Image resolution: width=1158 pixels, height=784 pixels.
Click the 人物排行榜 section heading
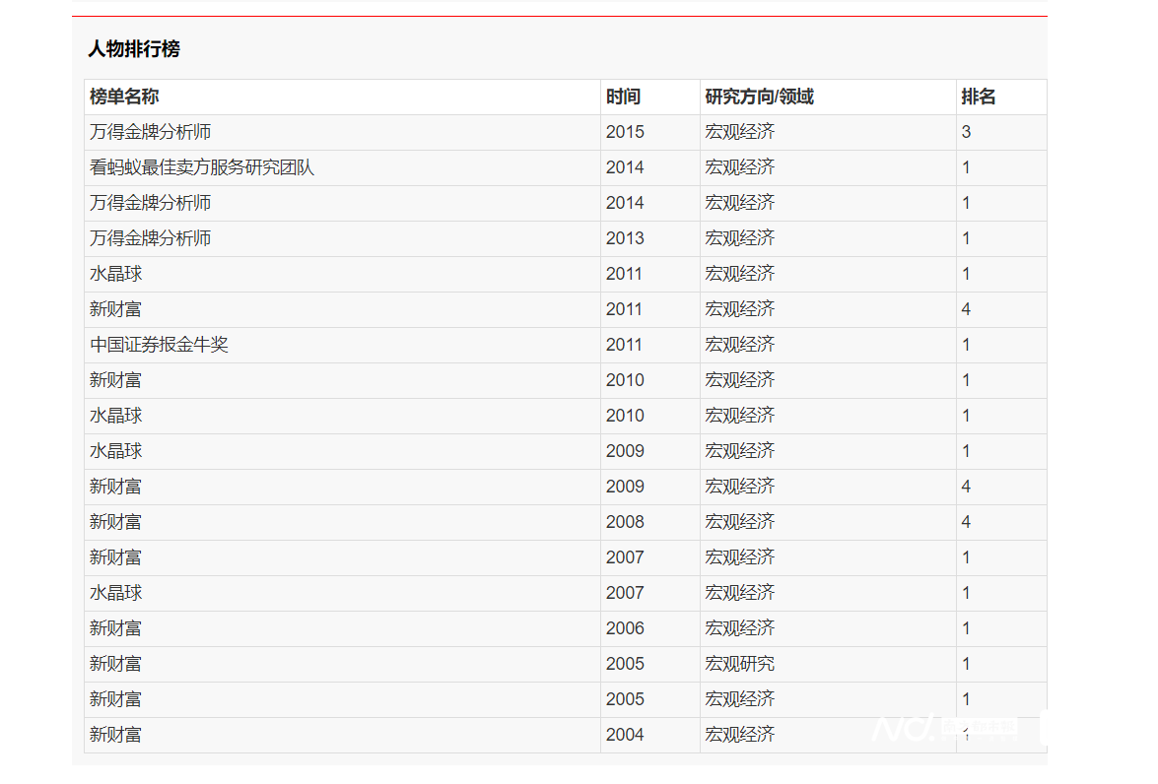coord(134,49)
